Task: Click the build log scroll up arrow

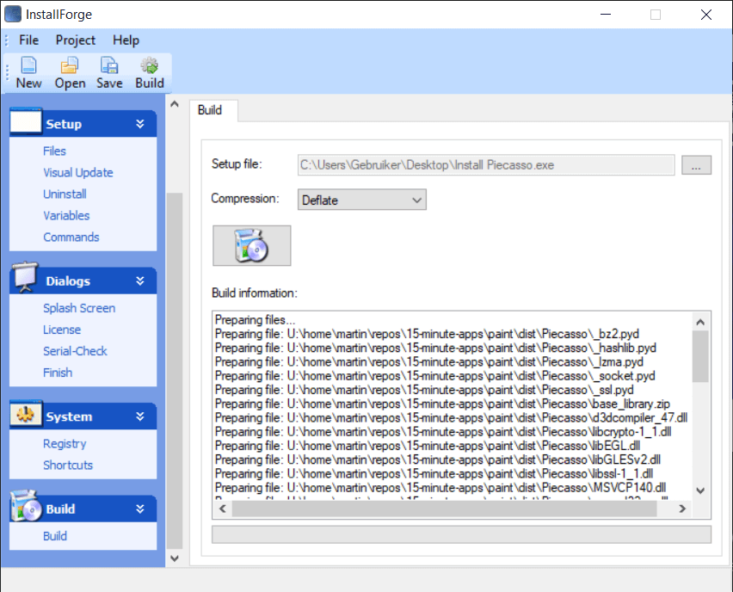Action: (x=699, y=322)
